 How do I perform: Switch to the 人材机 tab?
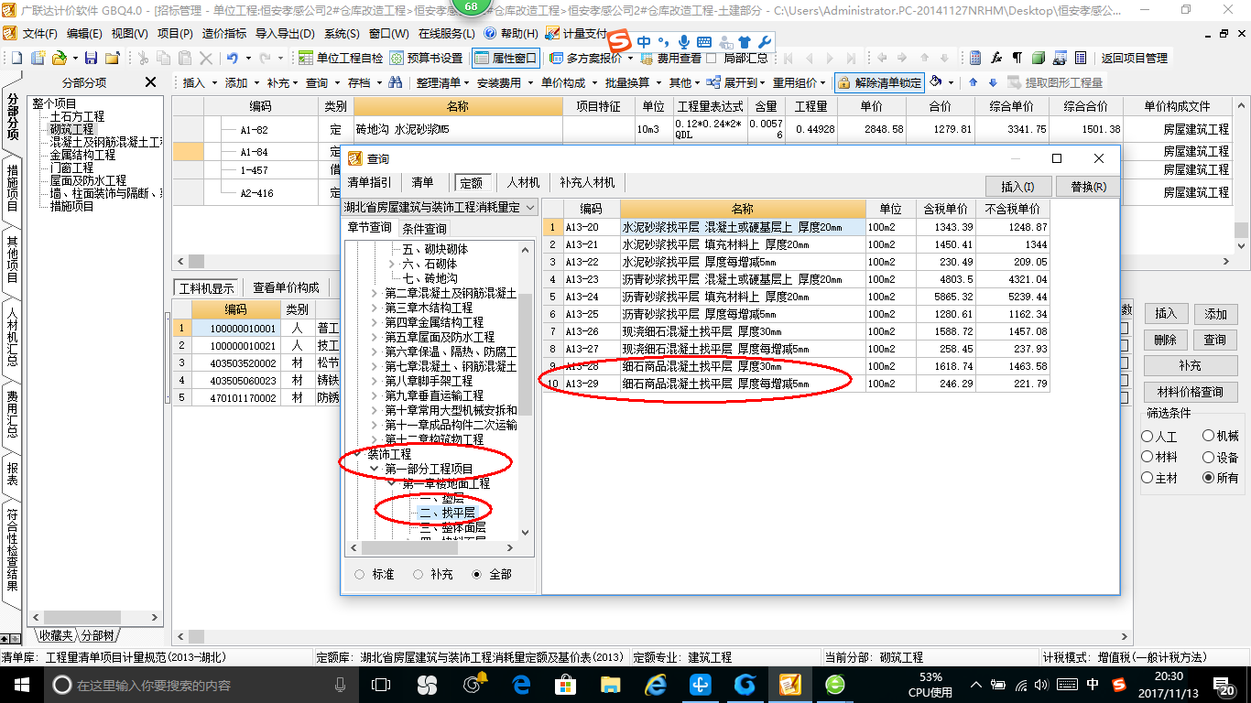[x=523, y=183]
